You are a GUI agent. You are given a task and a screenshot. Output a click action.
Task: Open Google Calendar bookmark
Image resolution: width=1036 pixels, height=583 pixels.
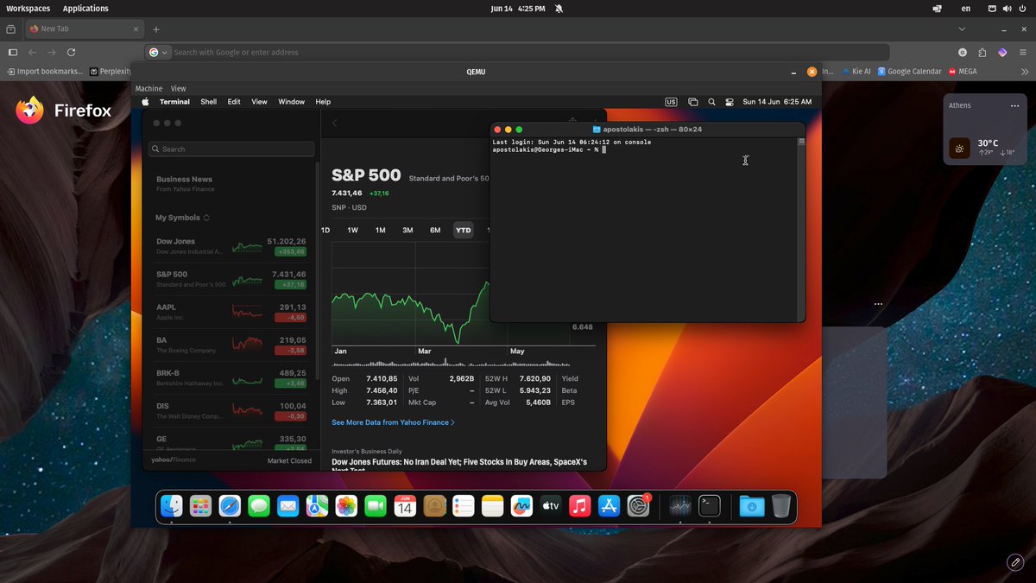(908, 72)
